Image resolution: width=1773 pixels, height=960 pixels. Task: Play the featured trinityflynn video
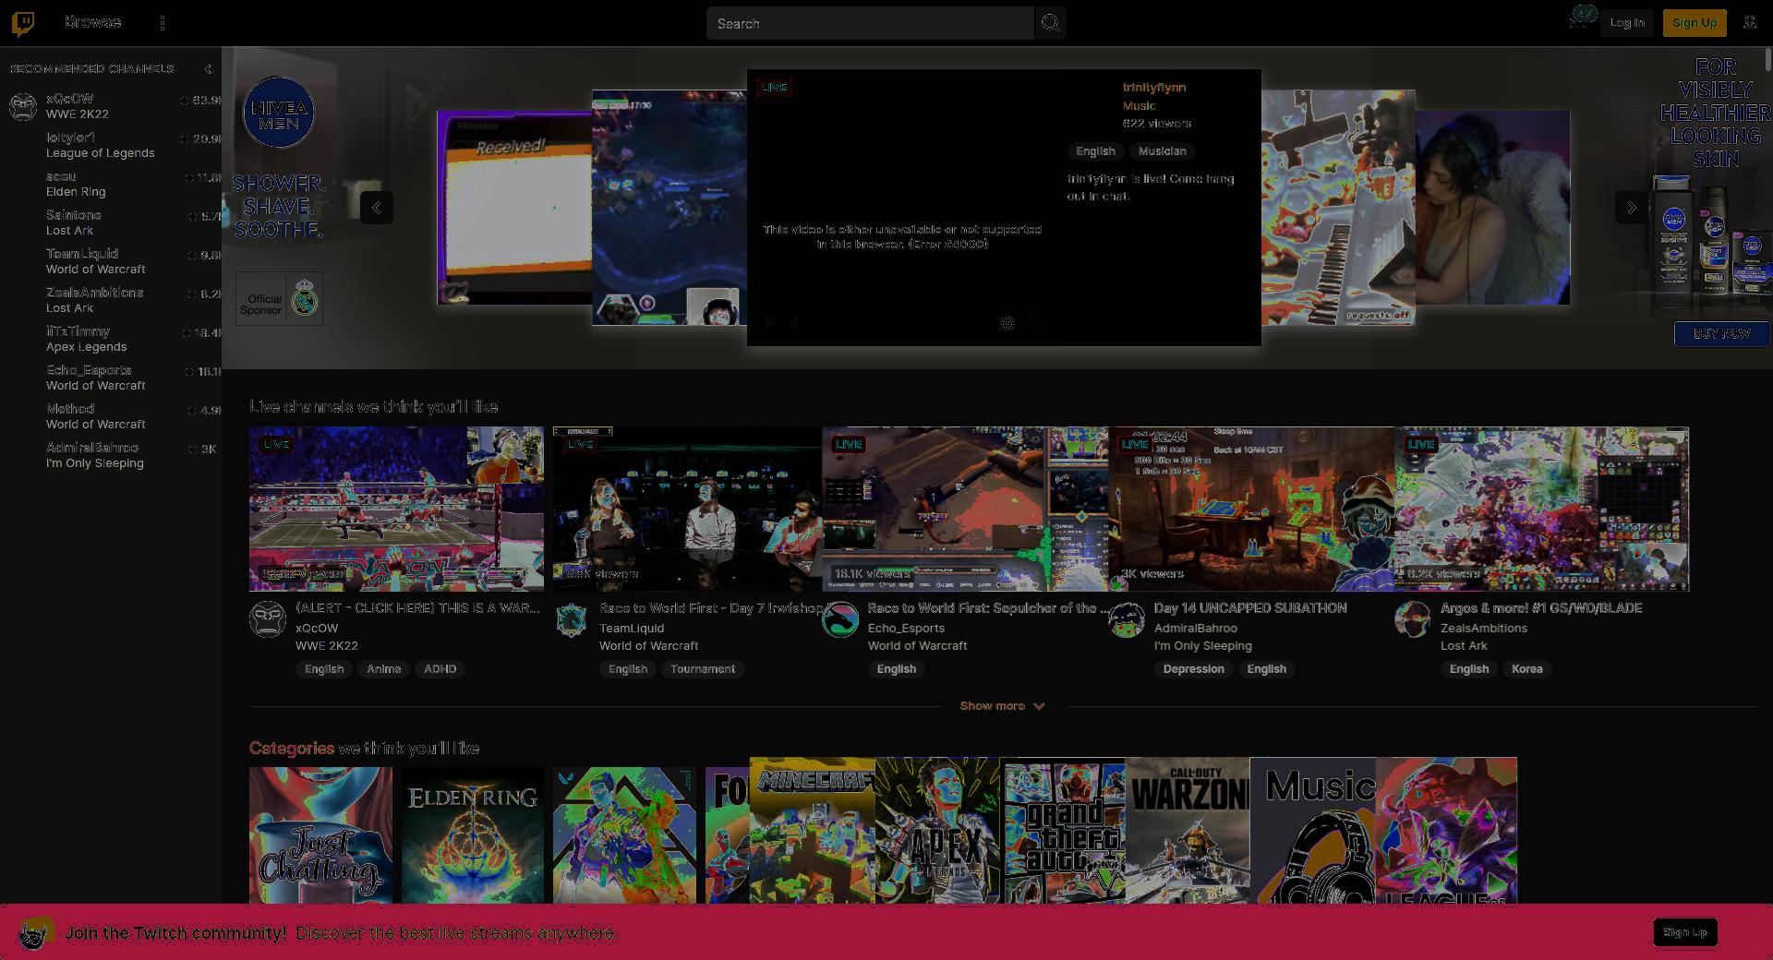click(x=770, y=323)
